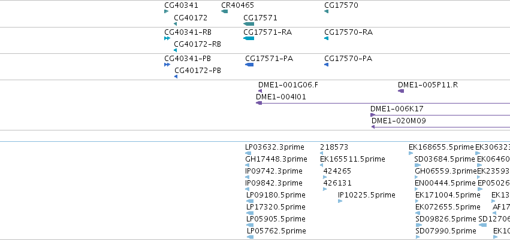The width and height of the screenshot is (510, 240).
Task: Click the CG17570-PA protein label
Action: pyautogui.click(x=348, y=59)
